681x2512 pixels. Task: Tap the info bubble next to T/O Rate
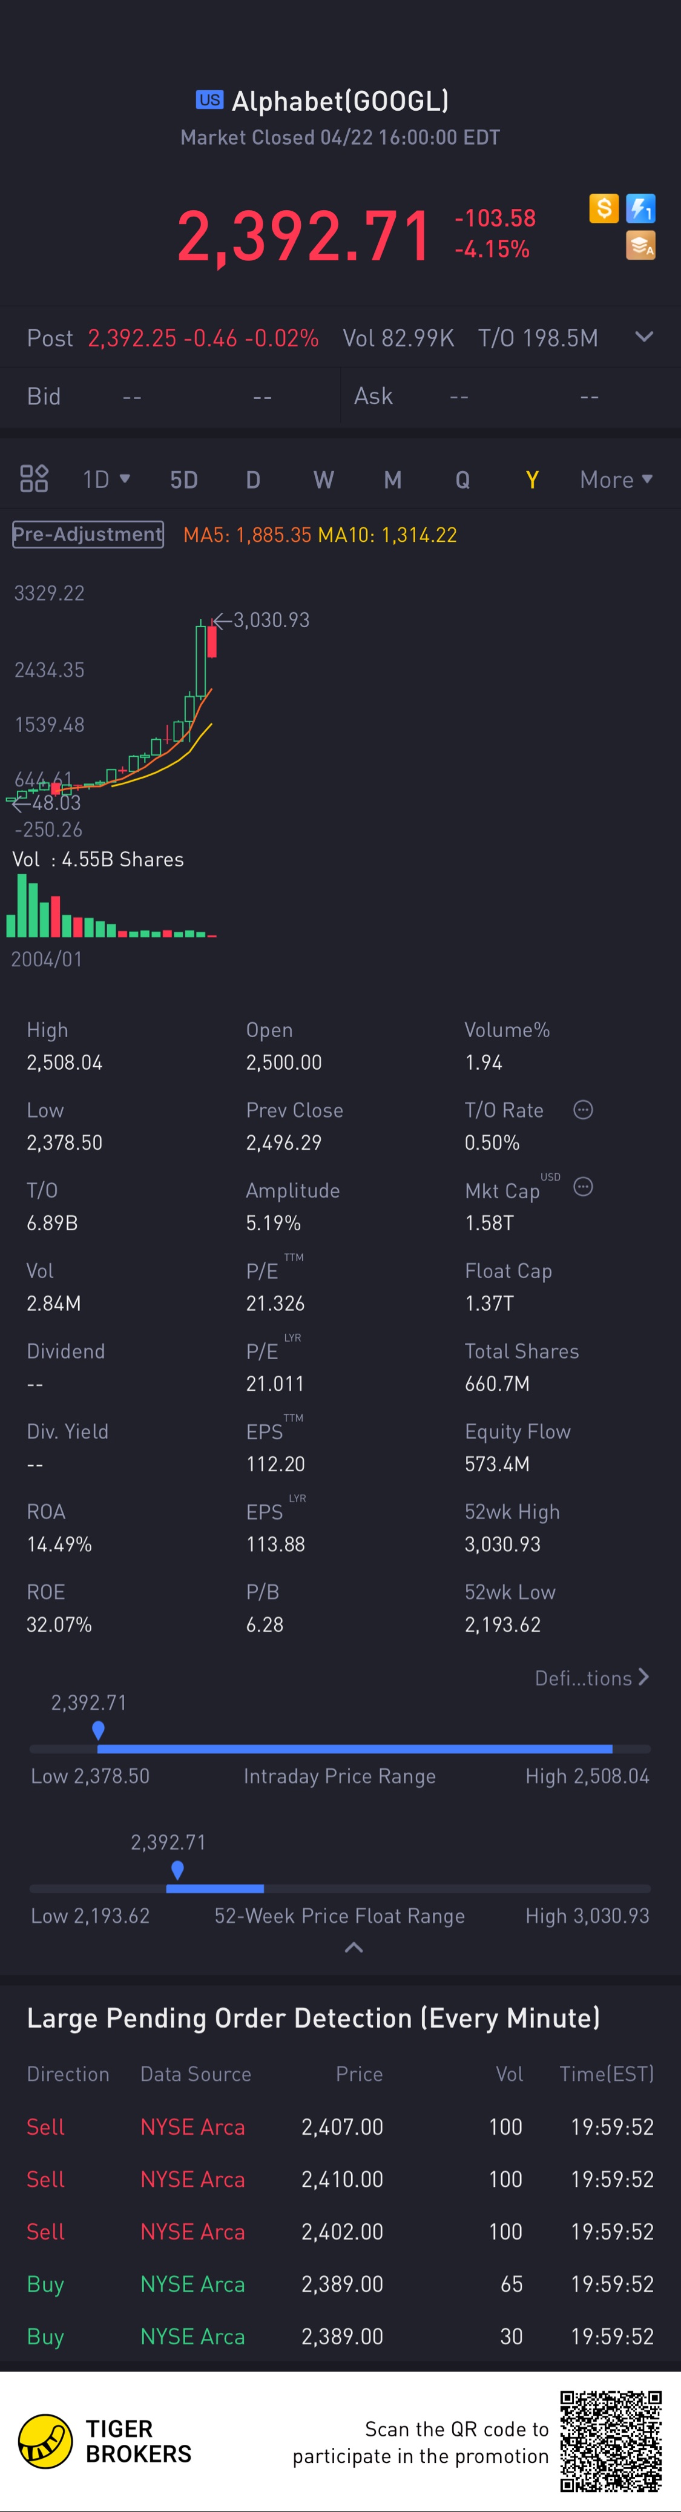(584, 1110)
